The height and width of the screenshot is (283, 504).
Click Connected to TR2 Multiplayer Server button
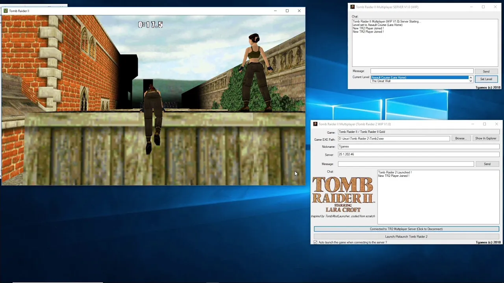(406, 229)
